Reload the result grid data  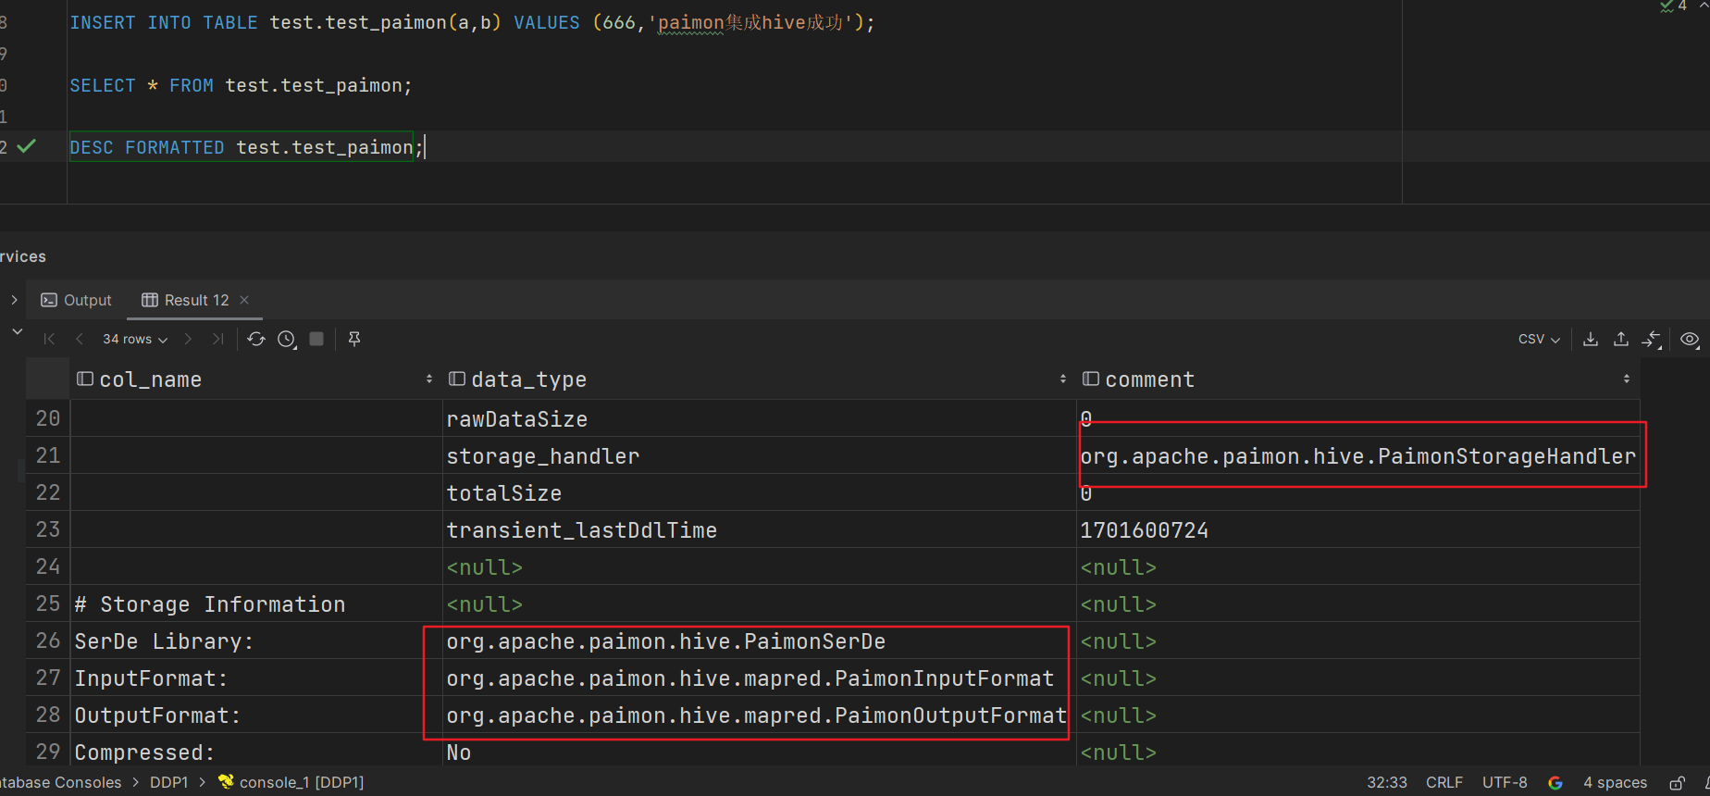pos(256,339)
